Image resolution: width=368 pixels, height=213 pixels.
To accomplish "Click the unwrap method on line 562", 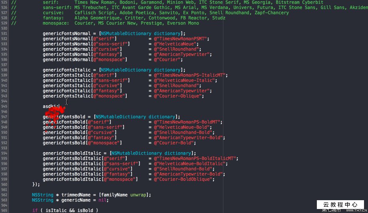I will [138, 195].
